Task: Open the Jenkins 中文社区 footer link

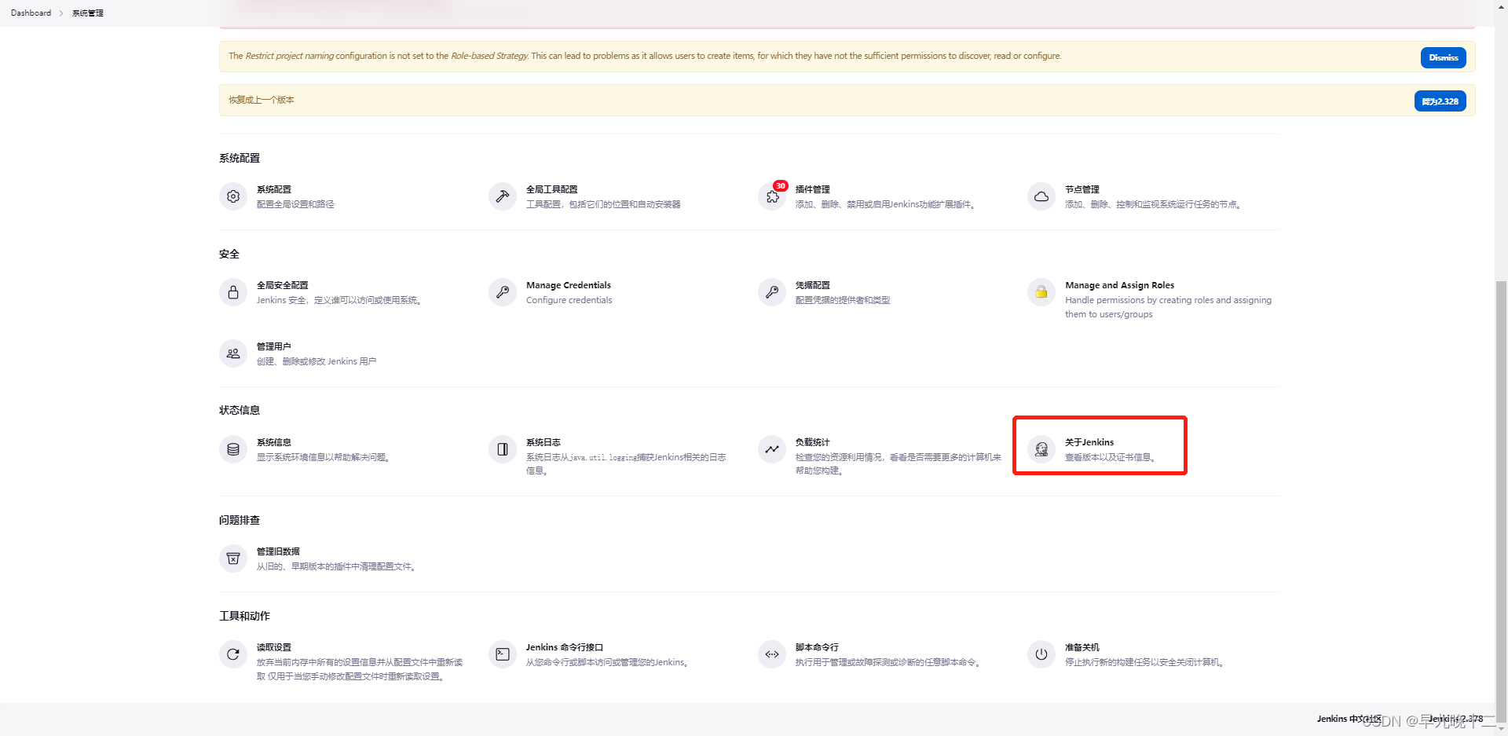Action: [x=1349, y=719]
